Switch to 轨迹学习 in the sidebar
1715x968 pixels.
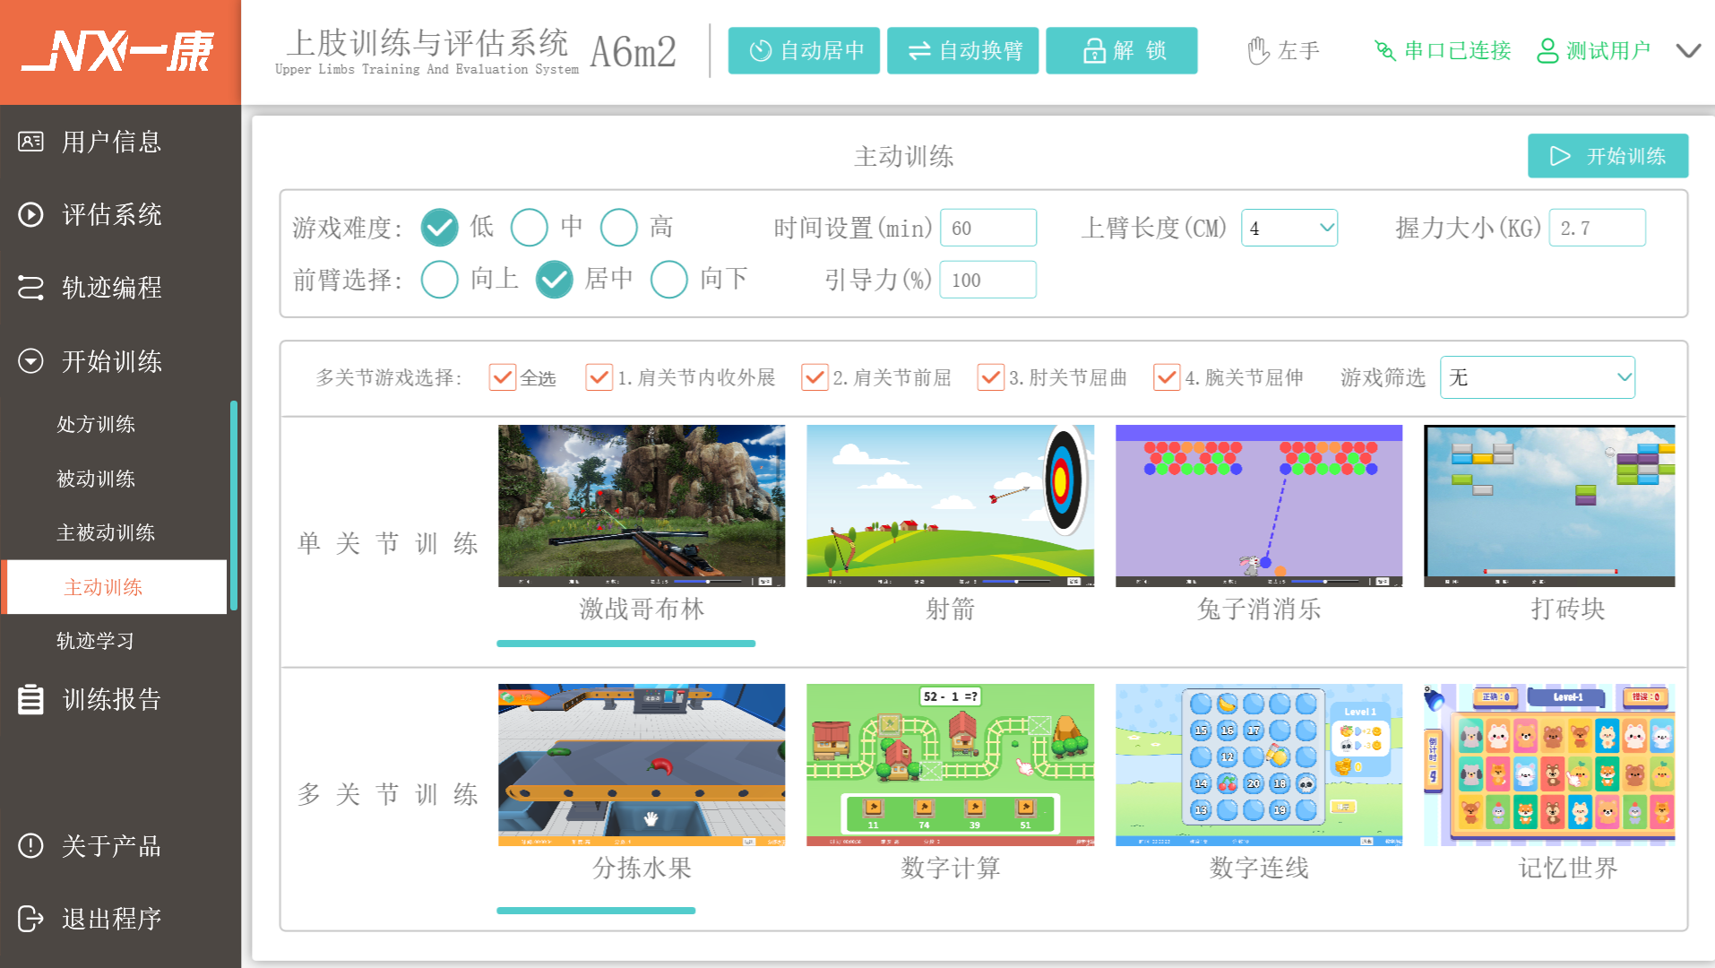point(96,641)
